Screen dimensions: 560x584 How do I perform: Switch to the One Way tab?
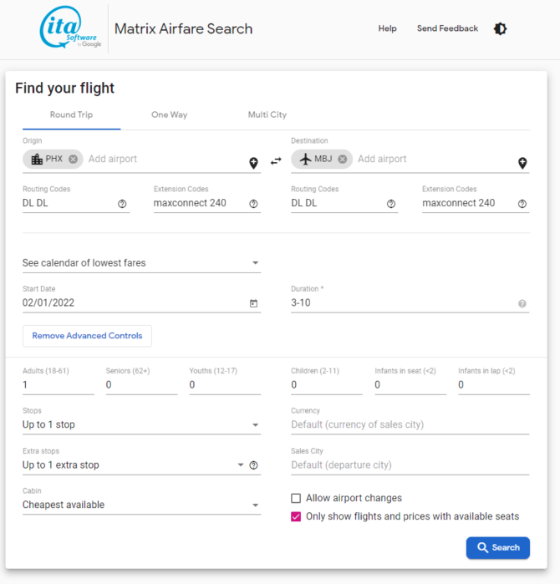[169, 114]
